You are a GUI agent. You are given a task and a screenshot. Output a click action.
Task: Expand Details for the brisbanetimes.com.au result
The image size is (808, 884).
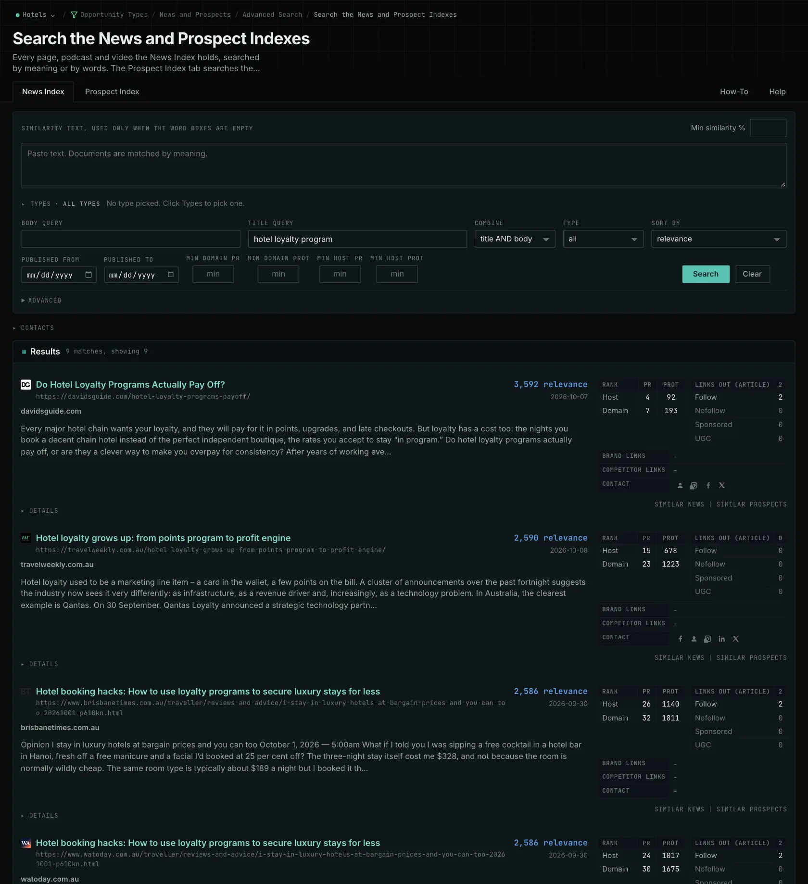pyautogui.click(x=40, y=816)
